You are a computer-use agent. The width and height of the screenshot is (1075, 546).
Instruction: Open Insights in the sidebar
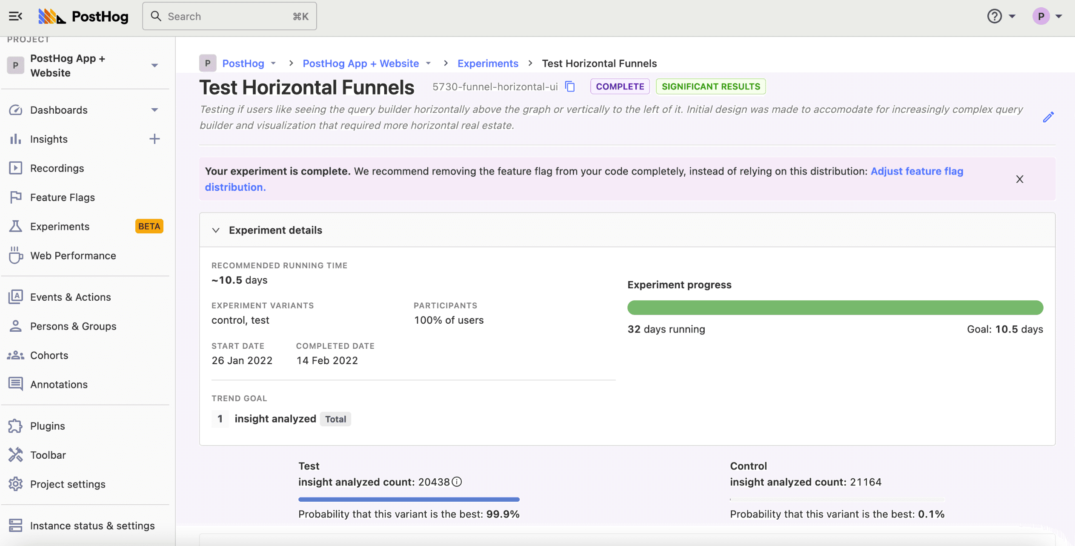[49, 139]
